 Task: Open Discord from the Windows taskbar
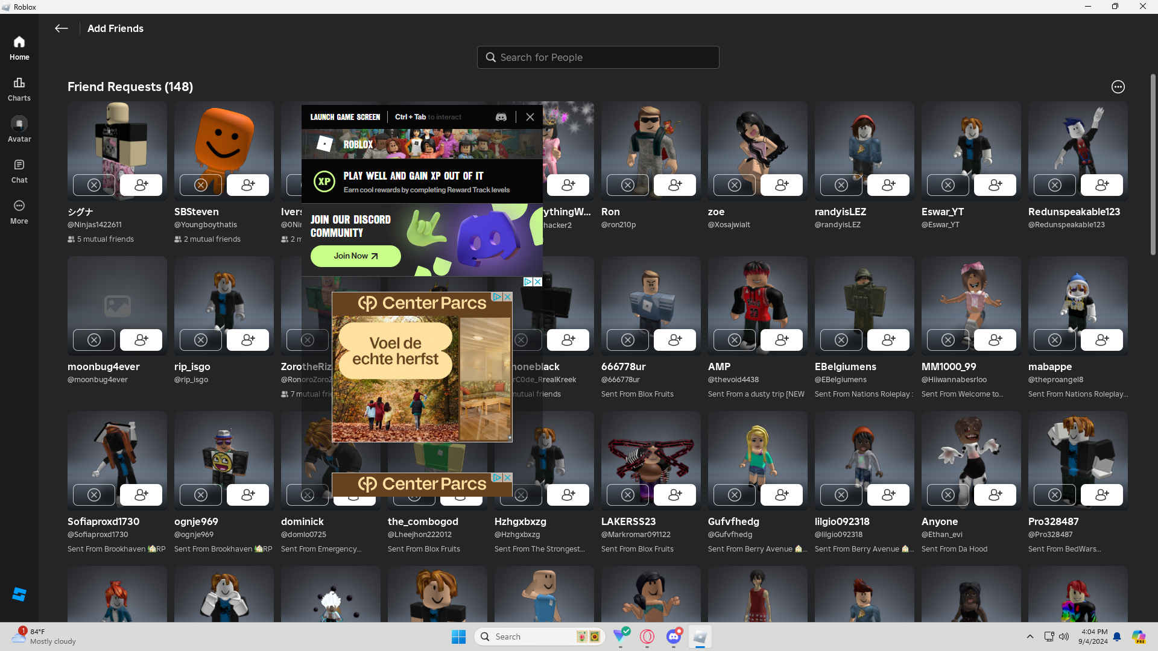click(674, 637)
